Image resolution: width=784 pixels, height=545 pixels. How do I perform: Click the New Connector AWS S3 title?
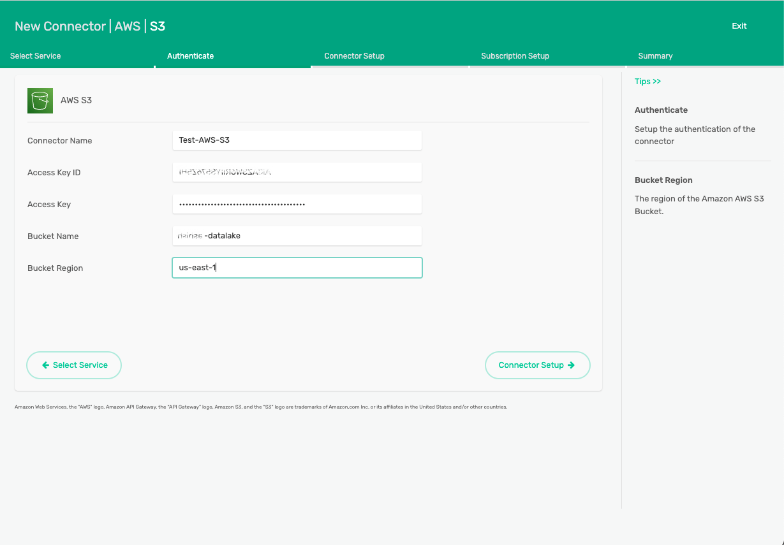tap(90, 26)
